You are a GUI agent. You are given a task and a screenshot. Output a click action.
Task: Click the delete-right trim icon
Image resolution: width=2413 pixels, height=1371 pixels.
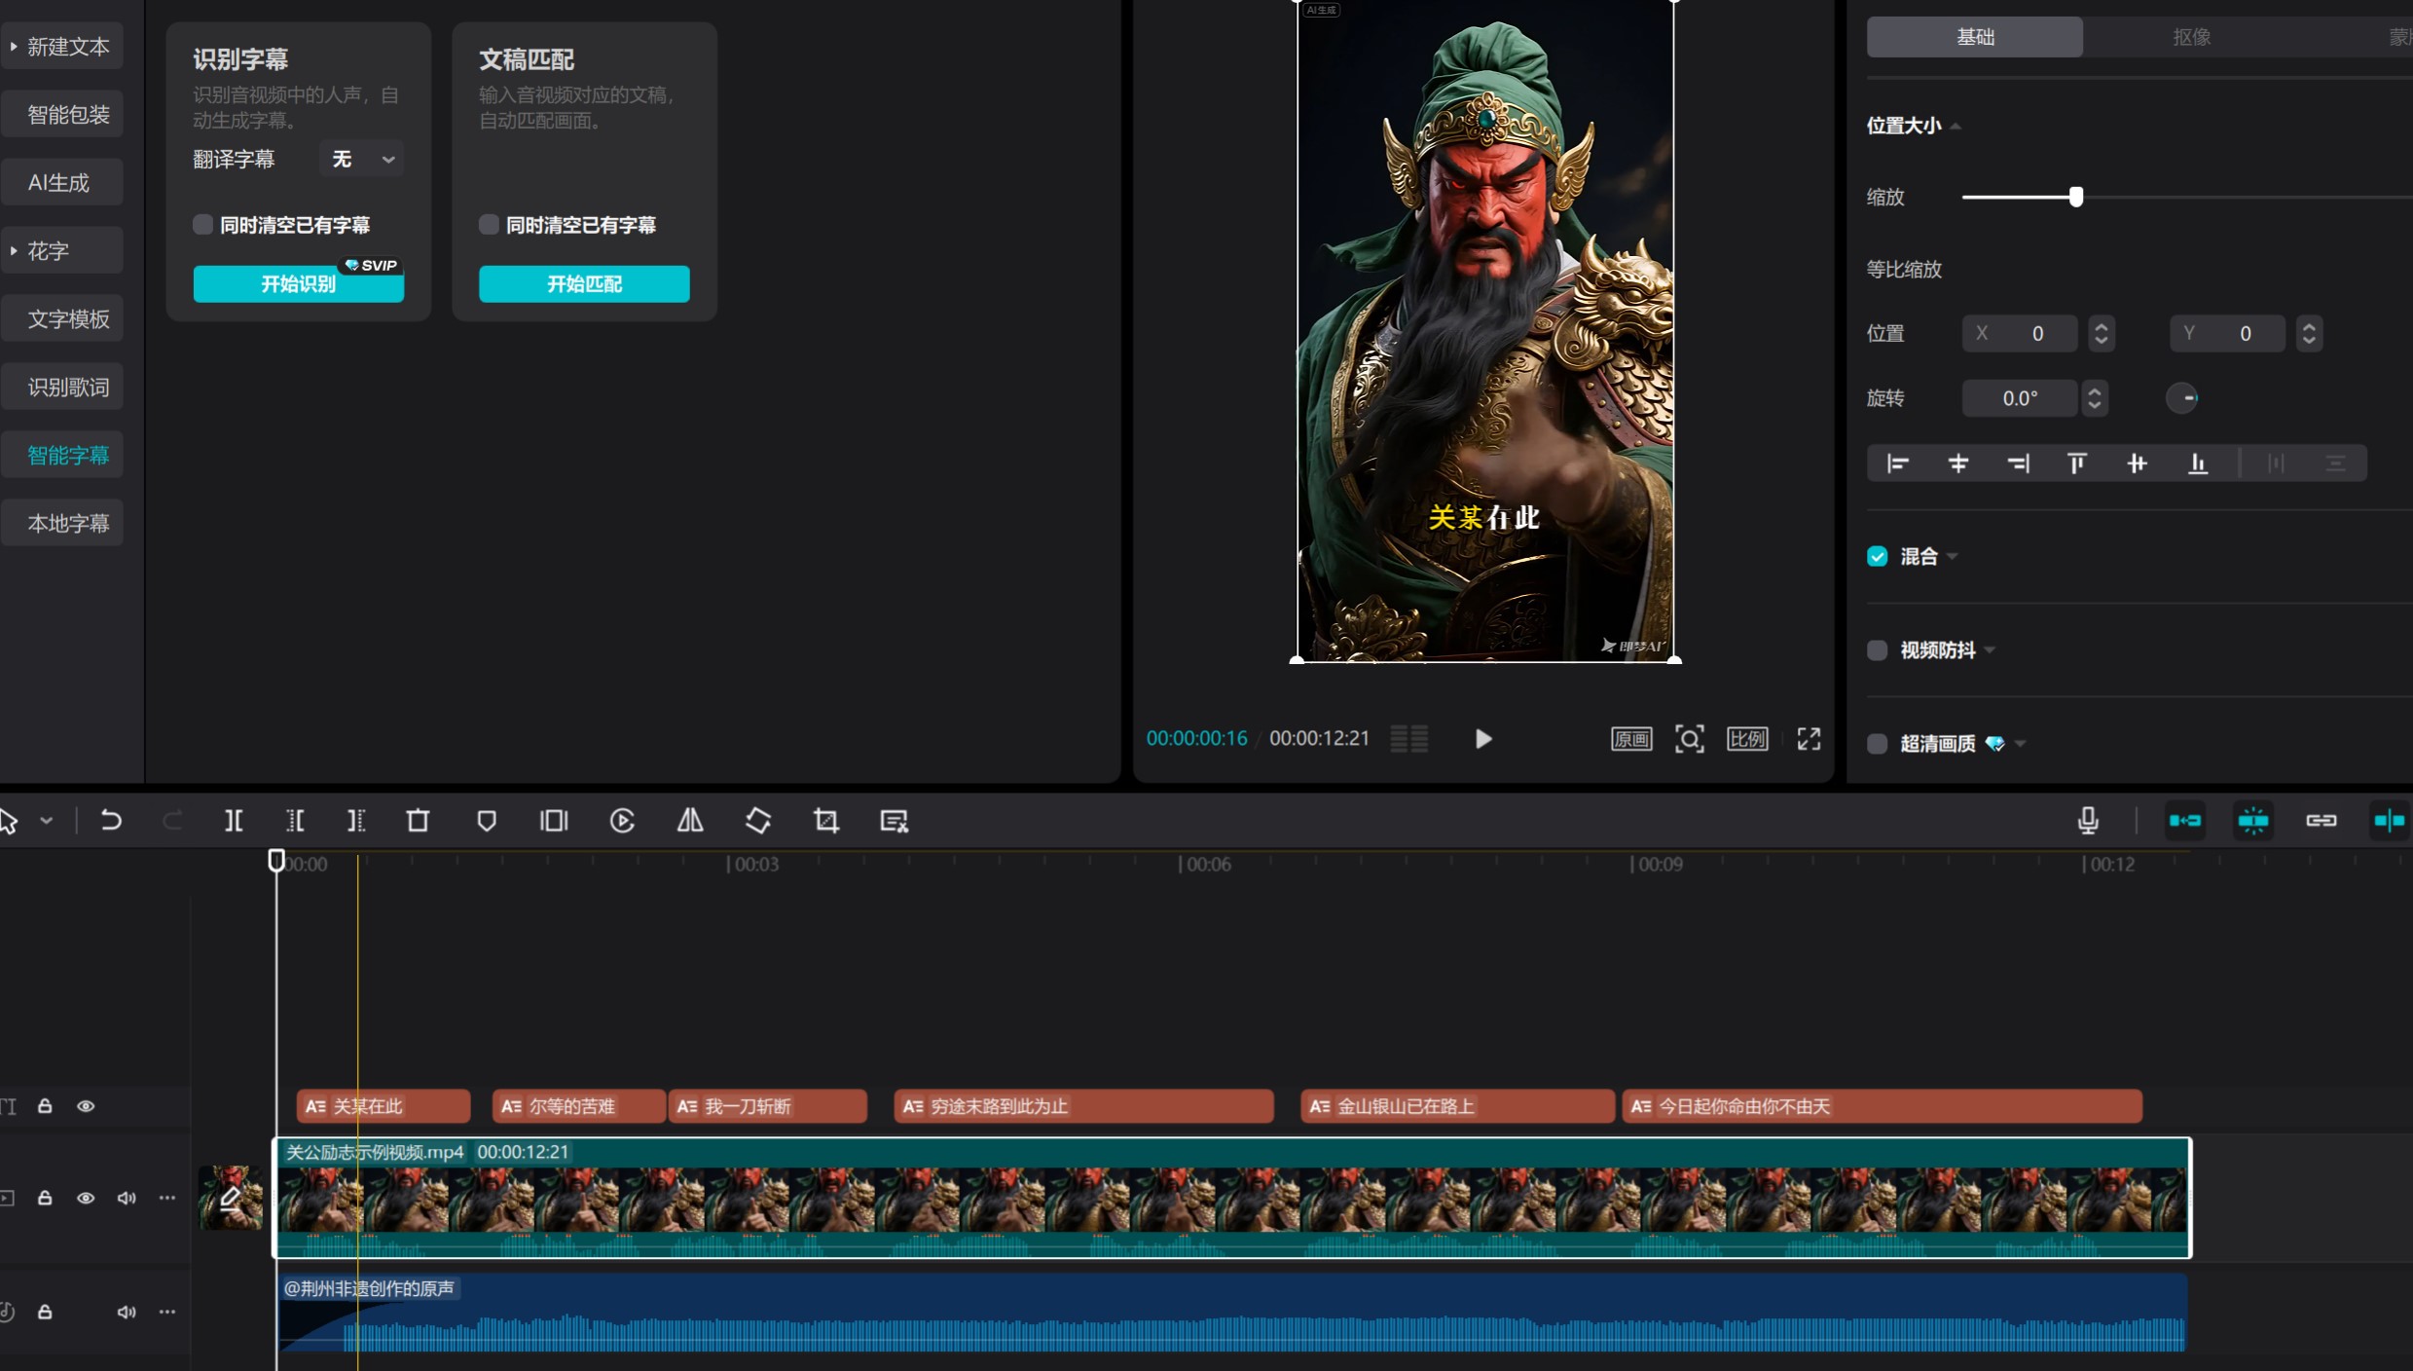356,821
